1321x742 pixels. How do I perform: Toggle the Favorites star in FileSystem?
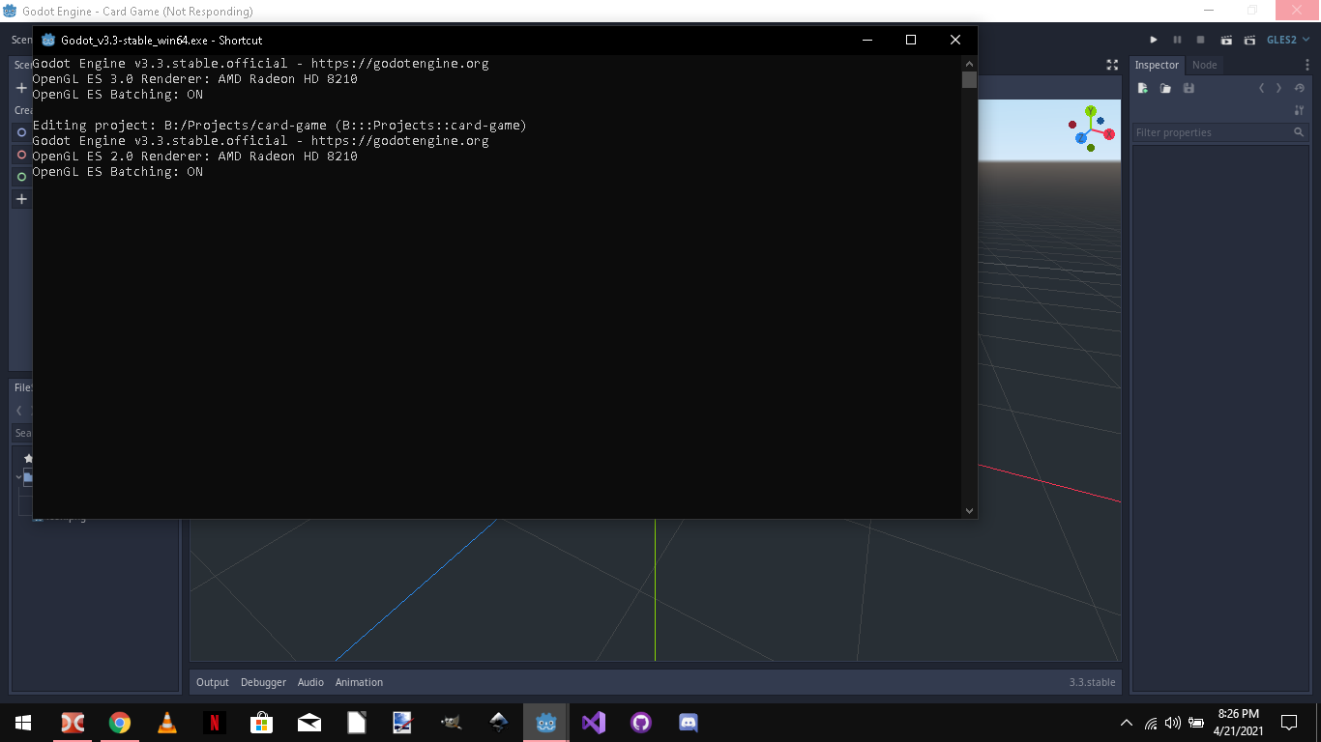[x=29, y=458]
